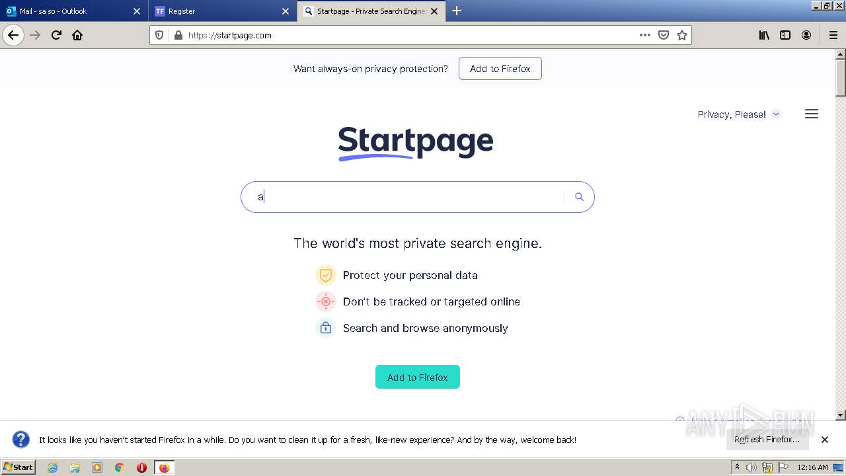Click the page scrollbar up arrow
Image resolution: width=846 pixels, height=476 pixels.
[841, 54]
